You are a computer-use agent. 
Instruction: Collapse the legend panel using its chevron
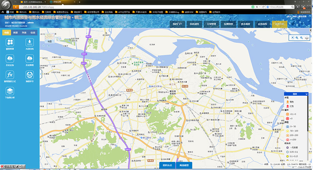coord(307,94)
